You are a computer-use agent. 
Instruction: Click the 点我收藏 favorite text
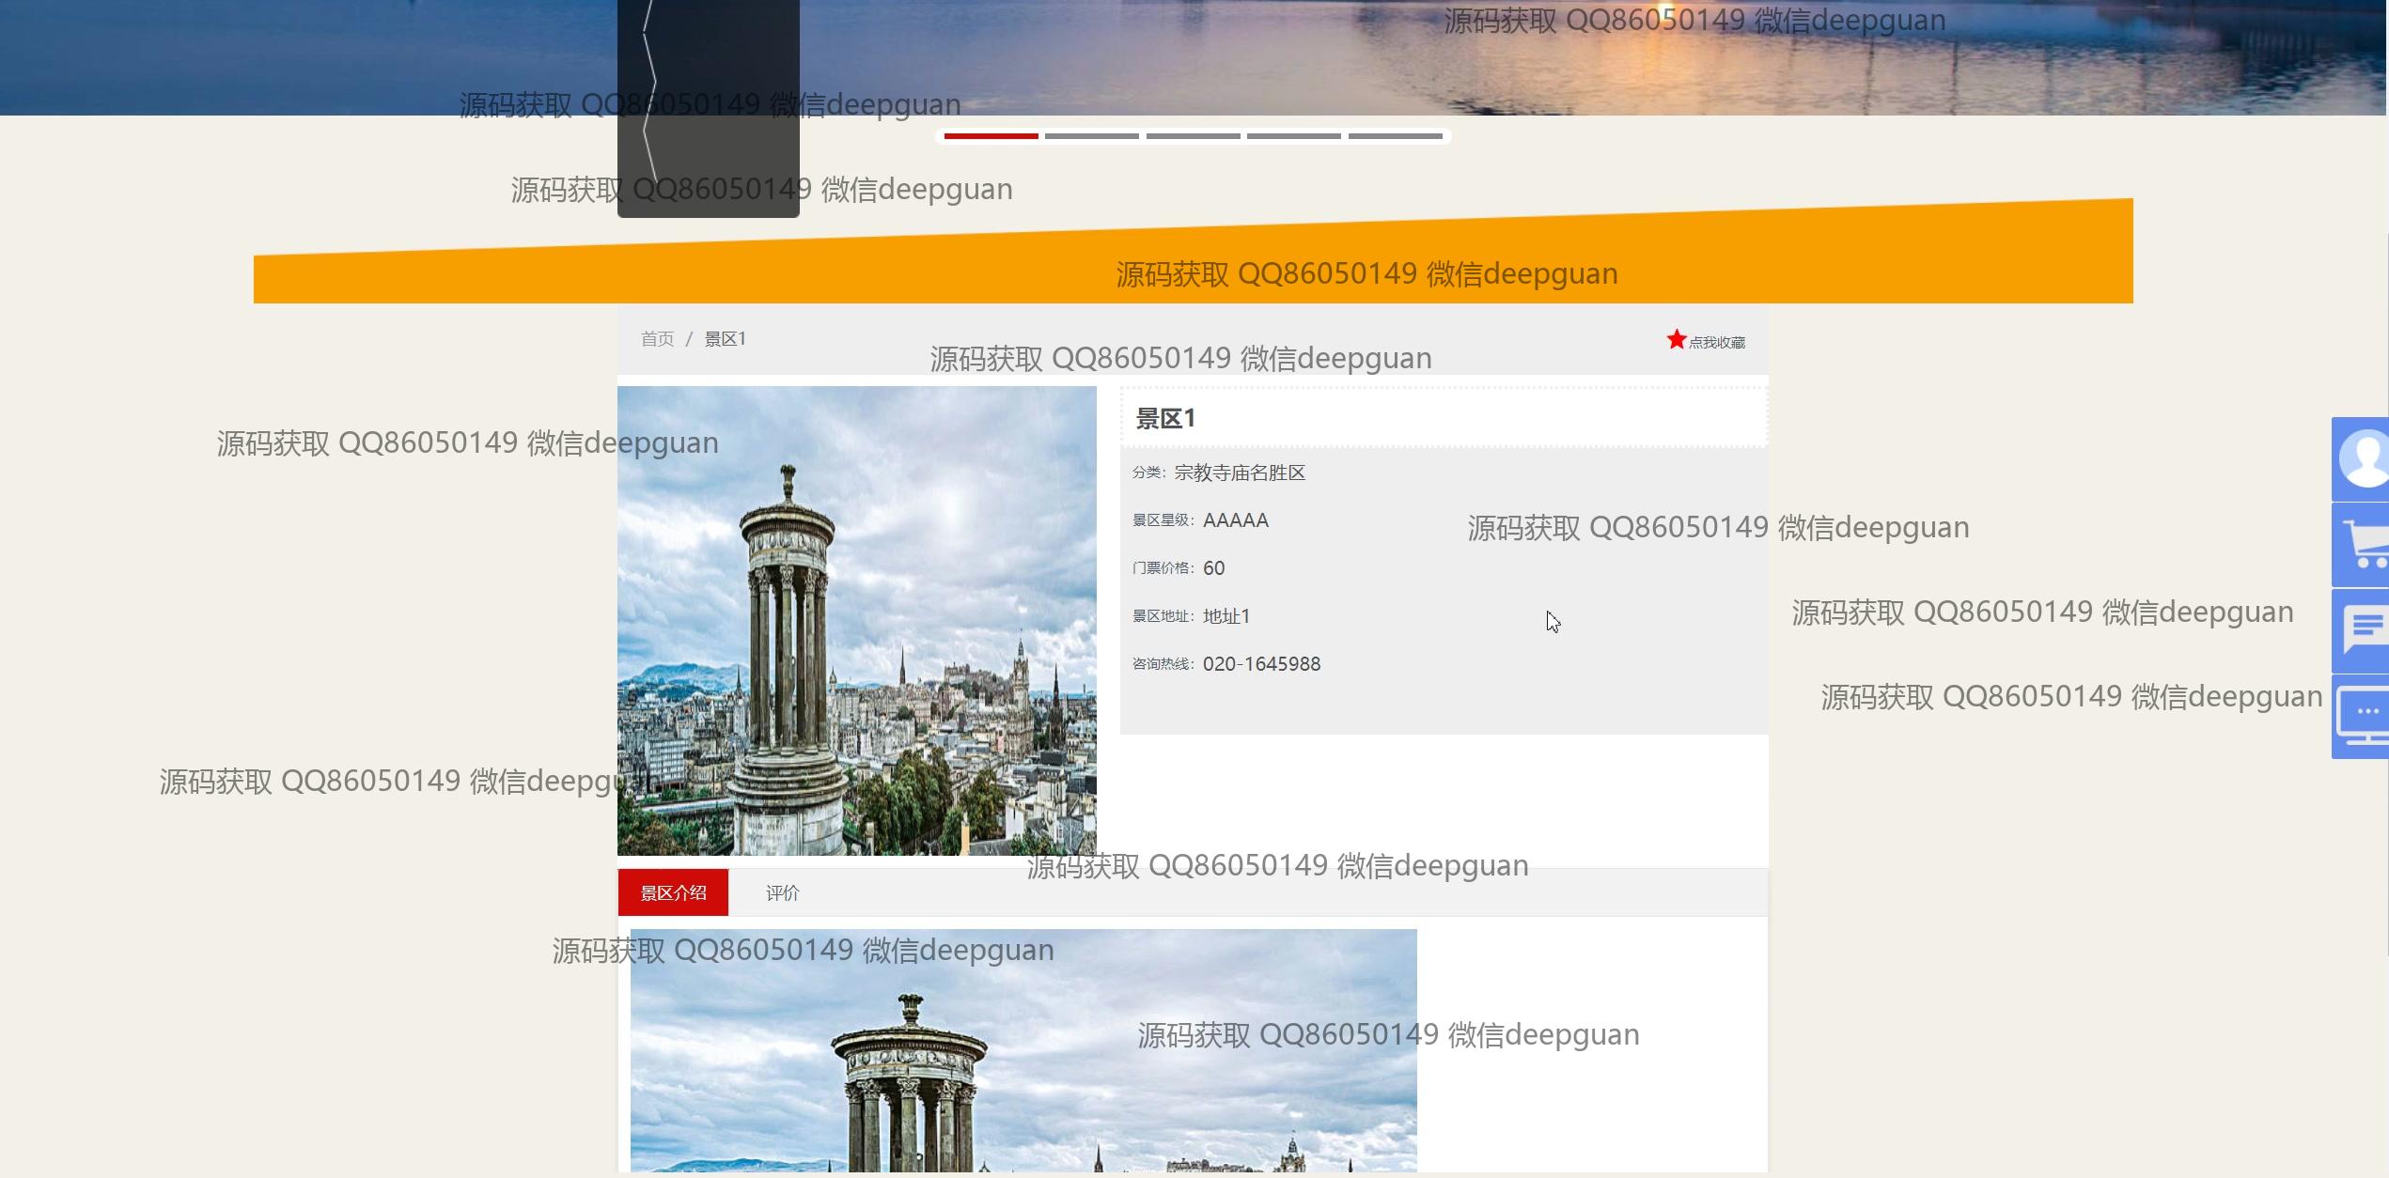[1716, 343]
